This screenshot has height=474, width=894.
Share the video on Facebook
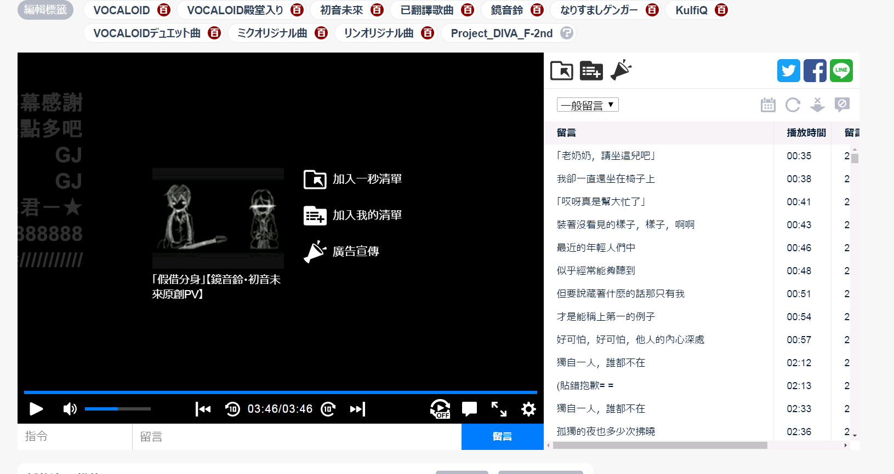(815, 71)
